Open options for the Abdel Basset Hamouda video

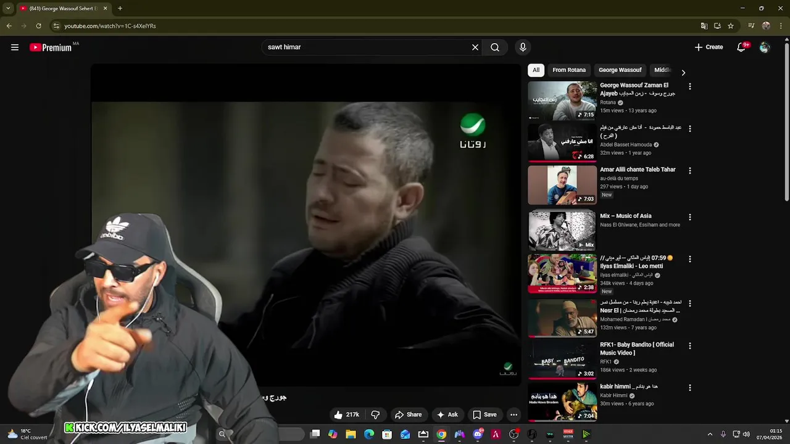(x=690, y=129)
